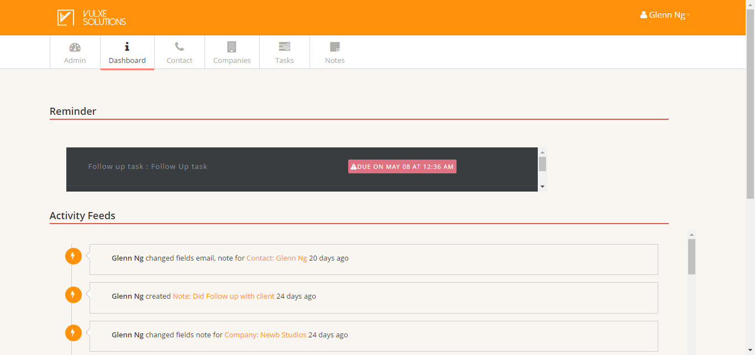Click the Contact phone icon
755x355 pixels.
click(x=180, y=46)
